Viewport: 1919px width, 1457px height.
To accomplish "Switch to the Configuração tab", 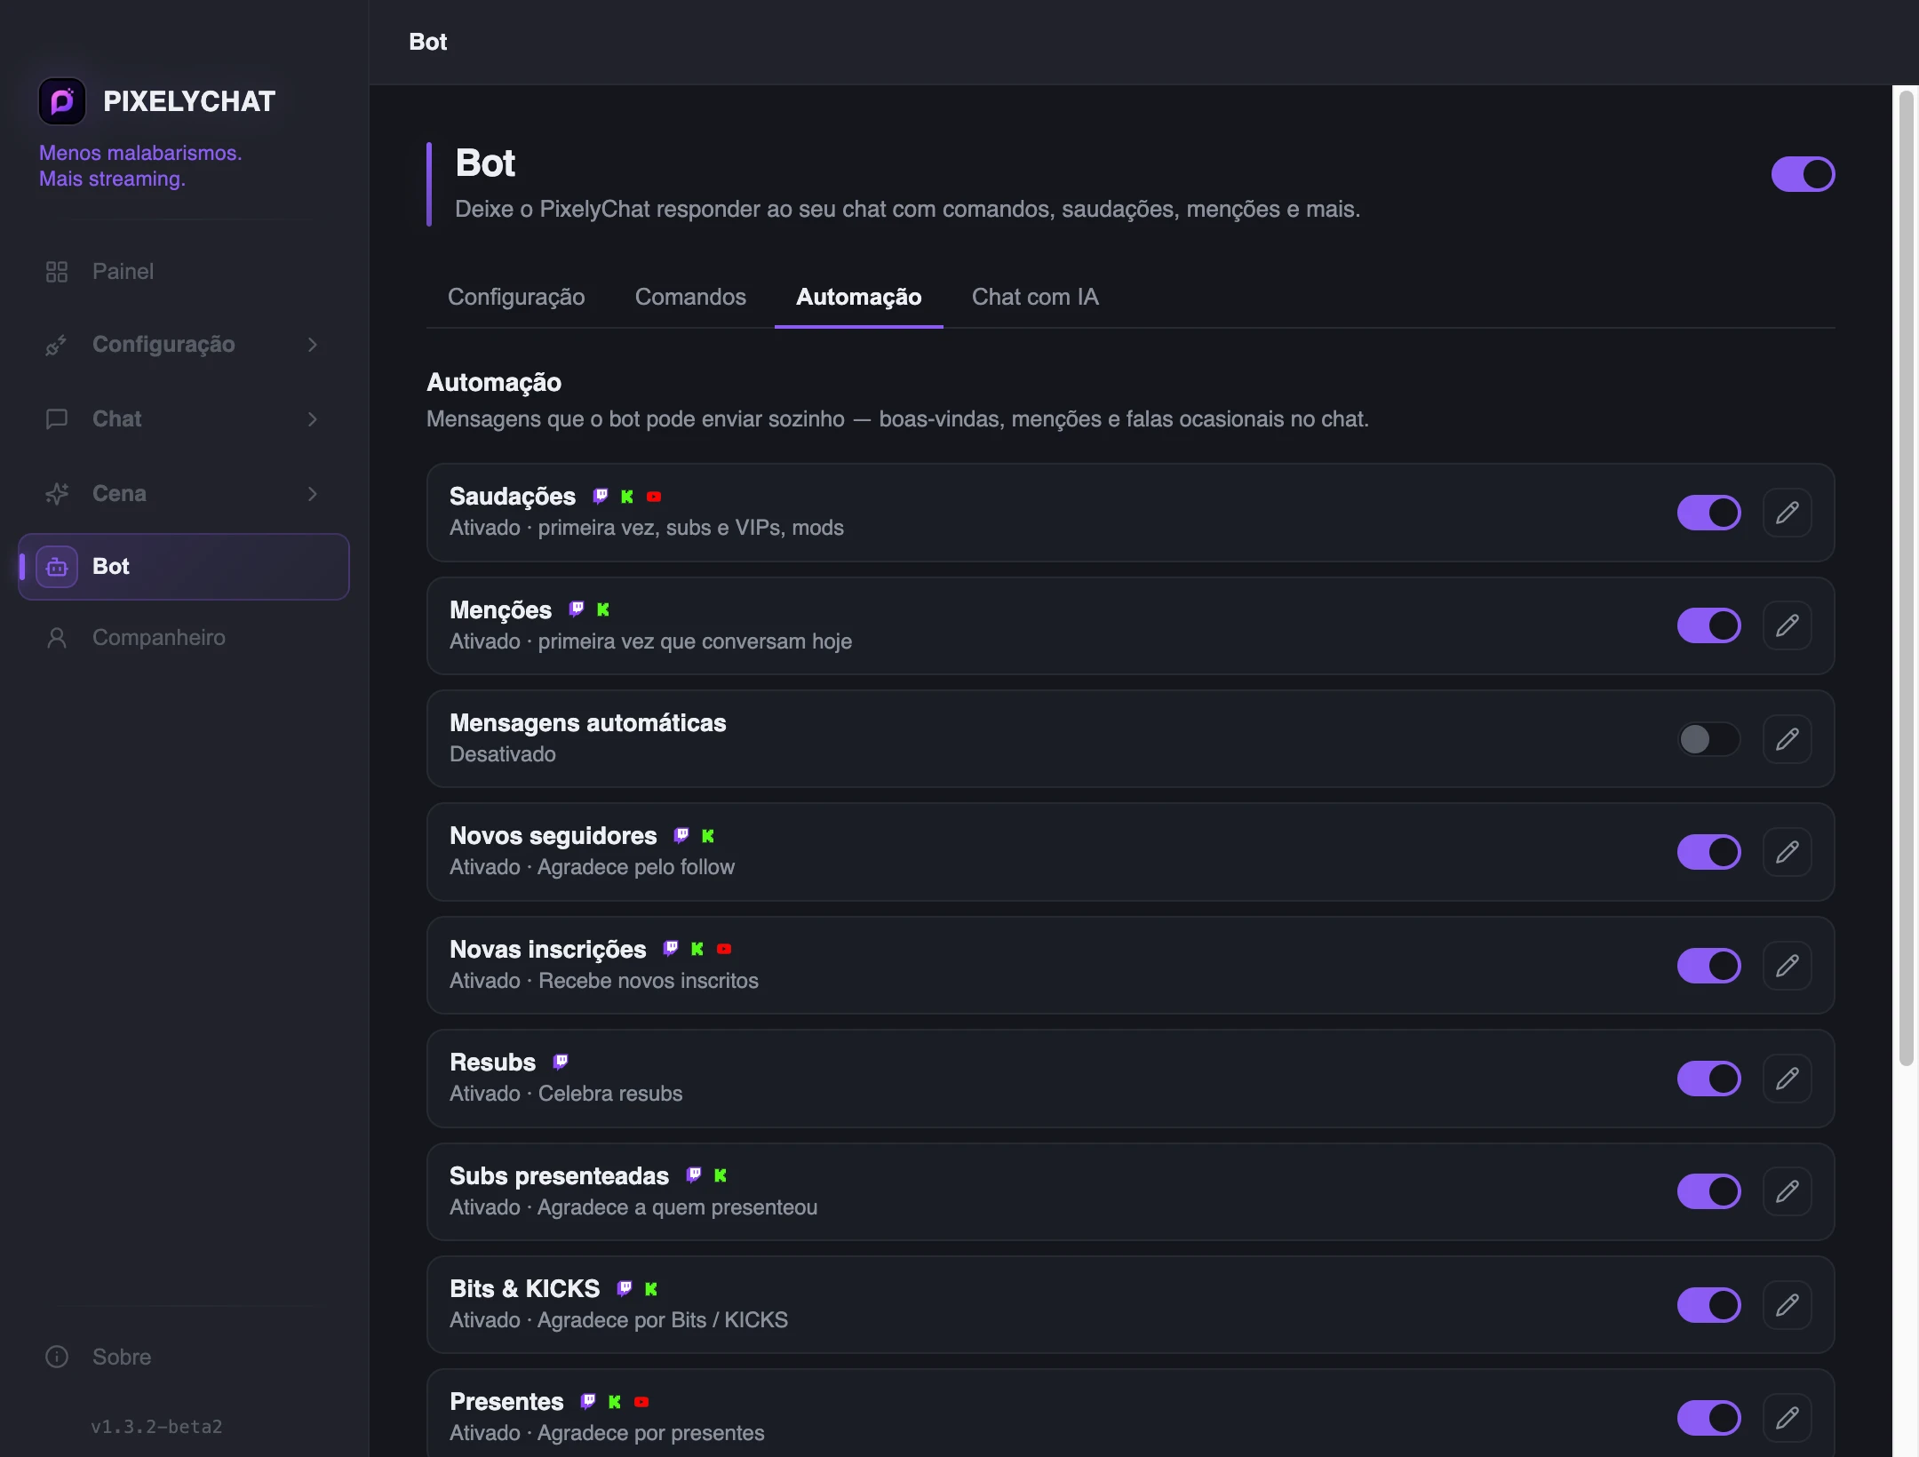I will pyautogui.click(x=516, y=297).
